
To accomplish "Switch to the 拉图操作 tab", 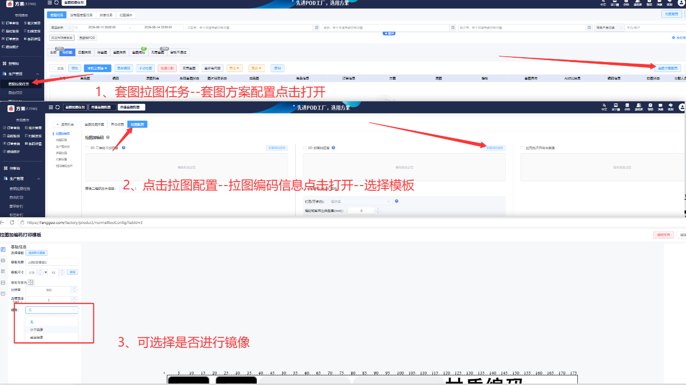I will (125, 15).
